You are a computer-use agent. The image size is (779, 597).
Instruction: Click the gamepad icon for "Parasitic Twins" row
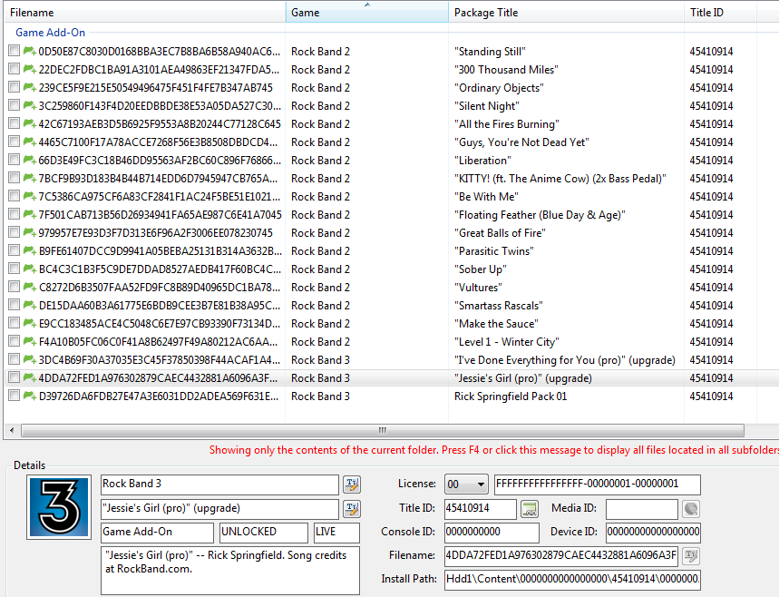29,251
